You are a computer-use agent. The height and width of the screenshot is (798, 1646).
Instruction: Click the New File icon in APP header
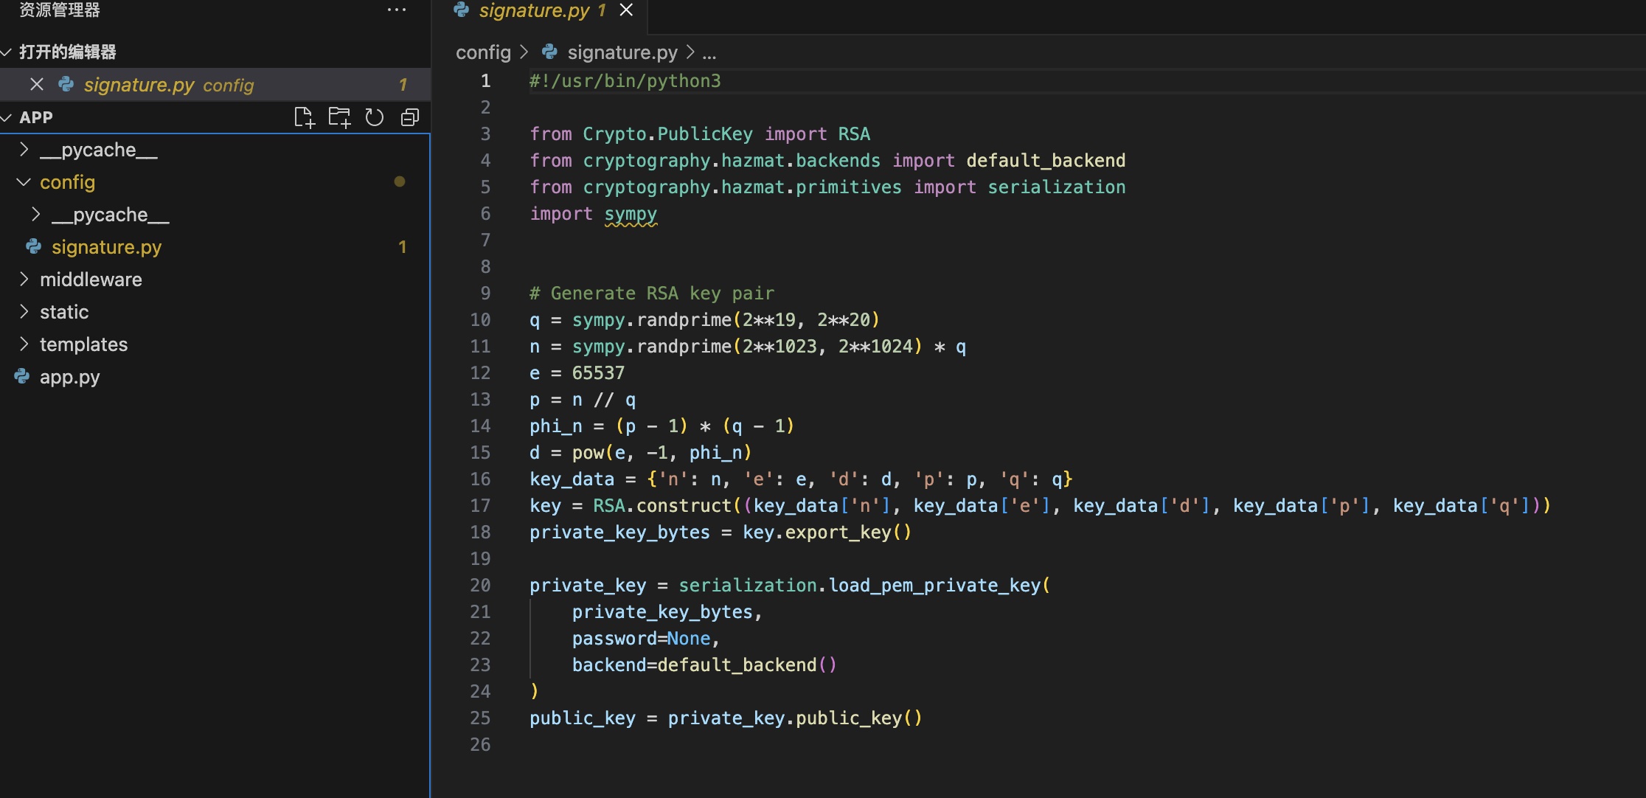[304, 117]
